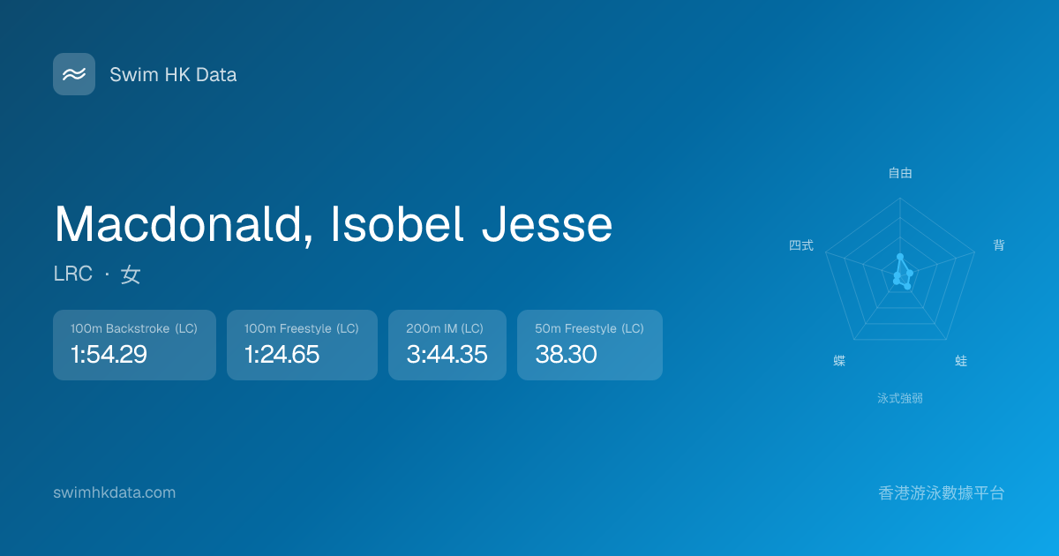Click the 女 gender label
The image size is (1059, 556).
(x=131, y=274)
